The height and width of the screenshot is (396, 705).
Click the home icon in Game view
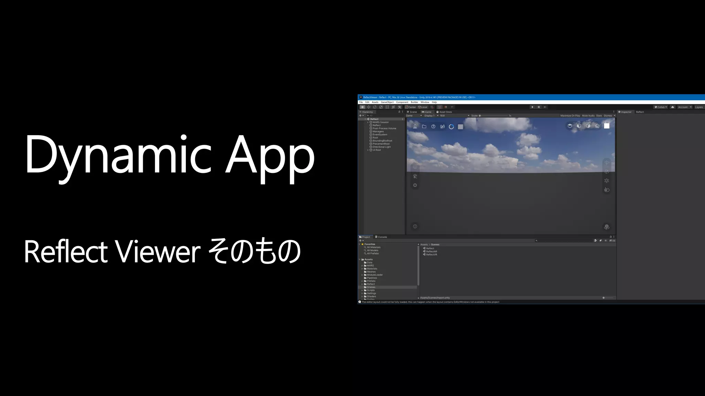tap(597, 126)
